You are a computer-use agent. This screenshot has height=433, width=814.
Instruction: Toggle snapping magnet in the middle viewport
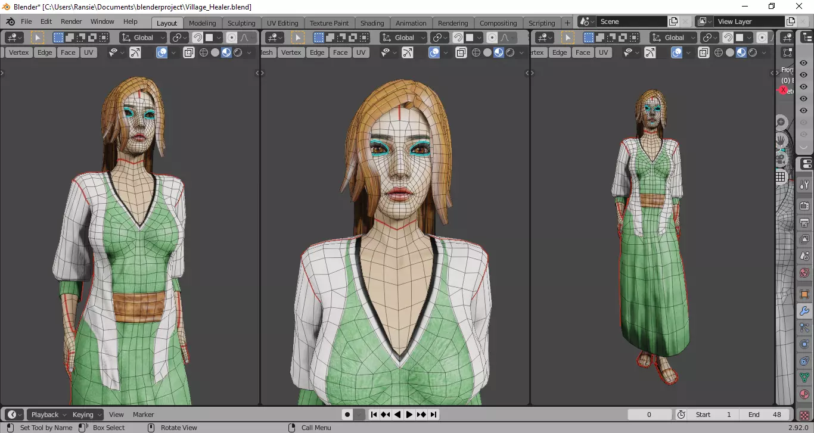click(458, 38)
